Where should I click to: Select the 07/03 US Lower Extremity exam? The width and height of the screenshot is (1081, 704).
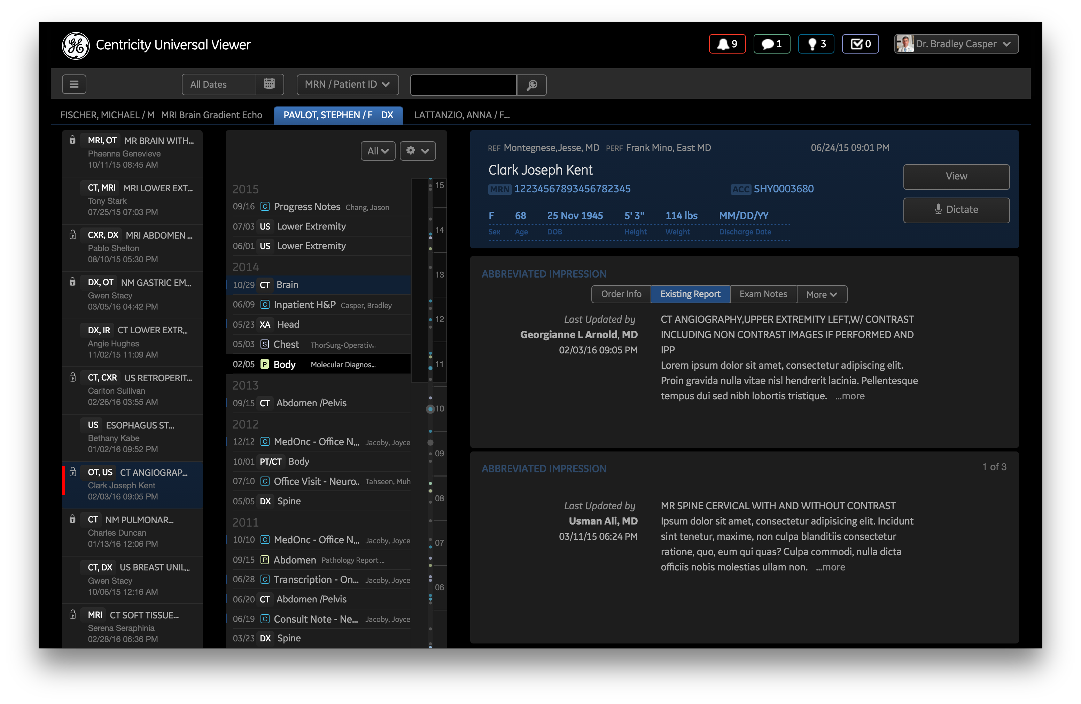(x=318, y=226)
